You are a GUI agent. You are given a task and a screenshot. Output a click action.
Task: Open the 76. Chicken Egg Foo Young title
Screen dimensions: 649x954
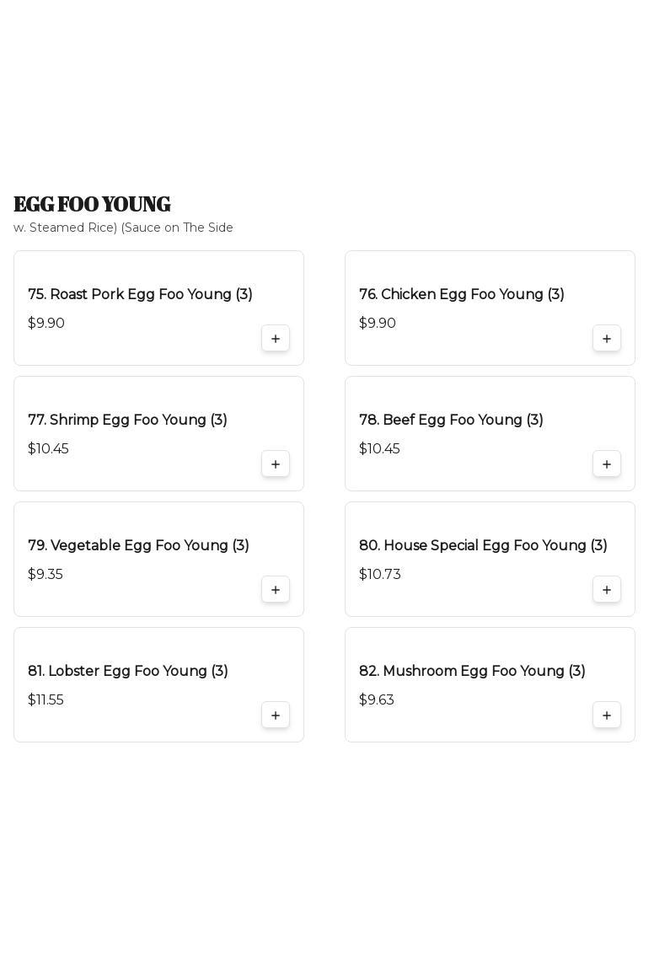tap(461, 294)
